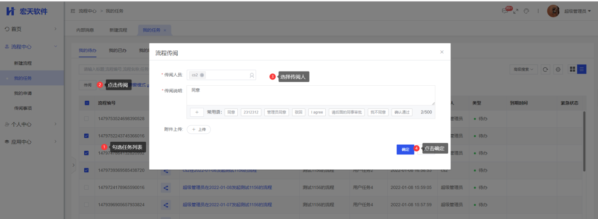
Task: Click the plus button beside 常用语
Action: (197, 112)
